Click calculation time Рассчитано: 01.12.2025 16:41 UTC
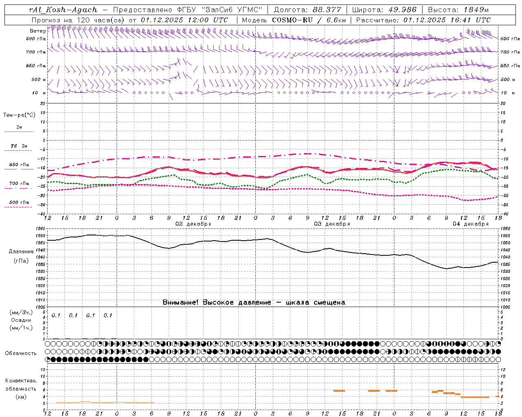Screen dimensions: 522x417 tap(423, 20)
